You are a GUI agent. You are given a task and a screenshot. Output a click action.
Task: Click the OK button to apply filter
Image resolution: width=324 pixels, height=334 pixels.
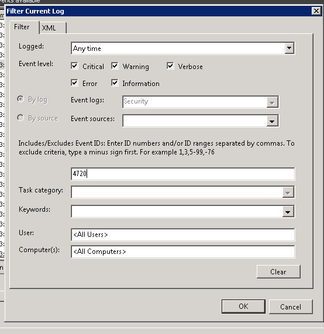click(x=243, y=307)
